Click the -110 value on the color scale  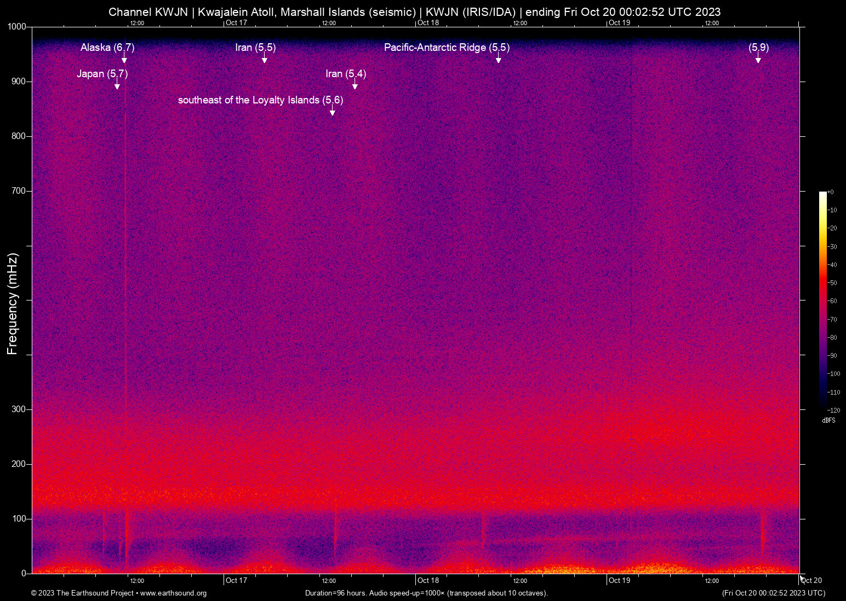tap(834, 392)
